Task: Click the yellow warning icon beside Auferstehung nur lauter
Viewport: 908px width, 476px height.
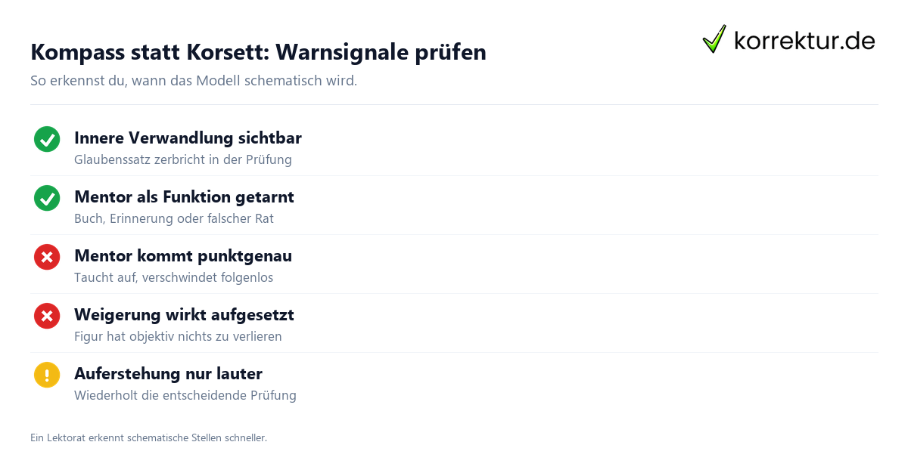Action: (47, 375)
